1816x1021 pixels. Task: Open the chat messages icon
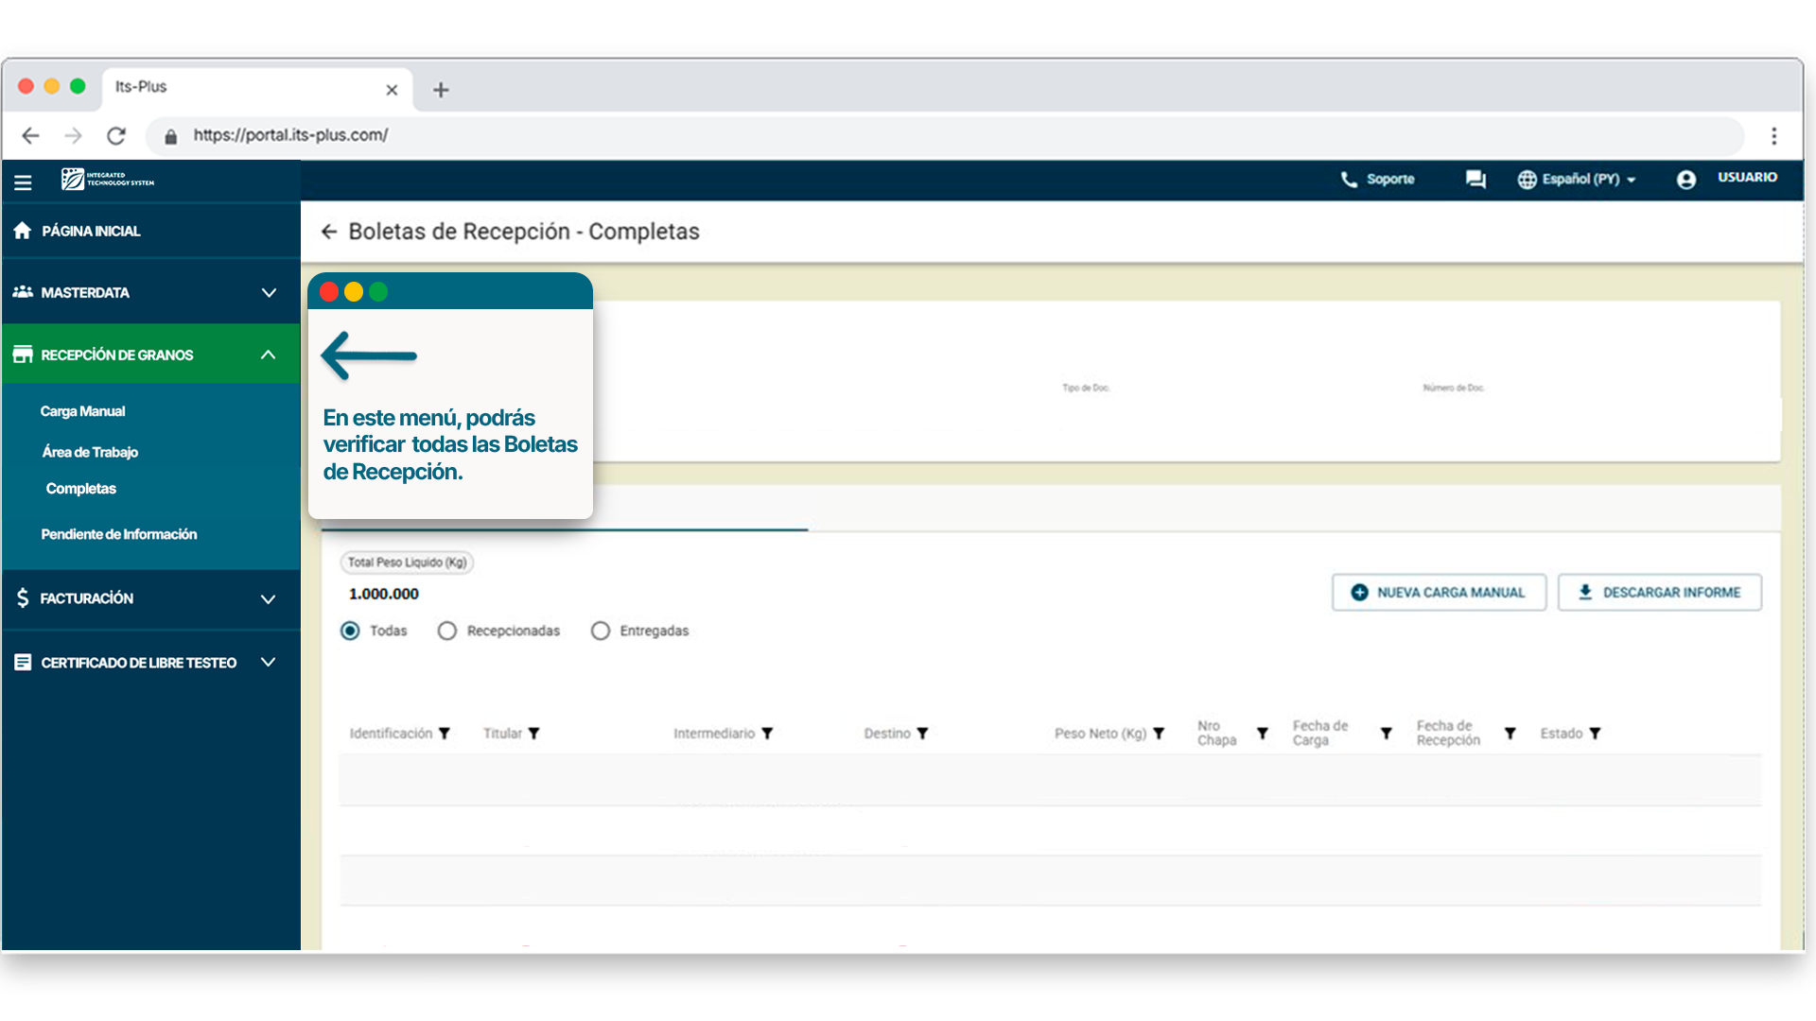pyautogui.click(x=1475, y=180)
